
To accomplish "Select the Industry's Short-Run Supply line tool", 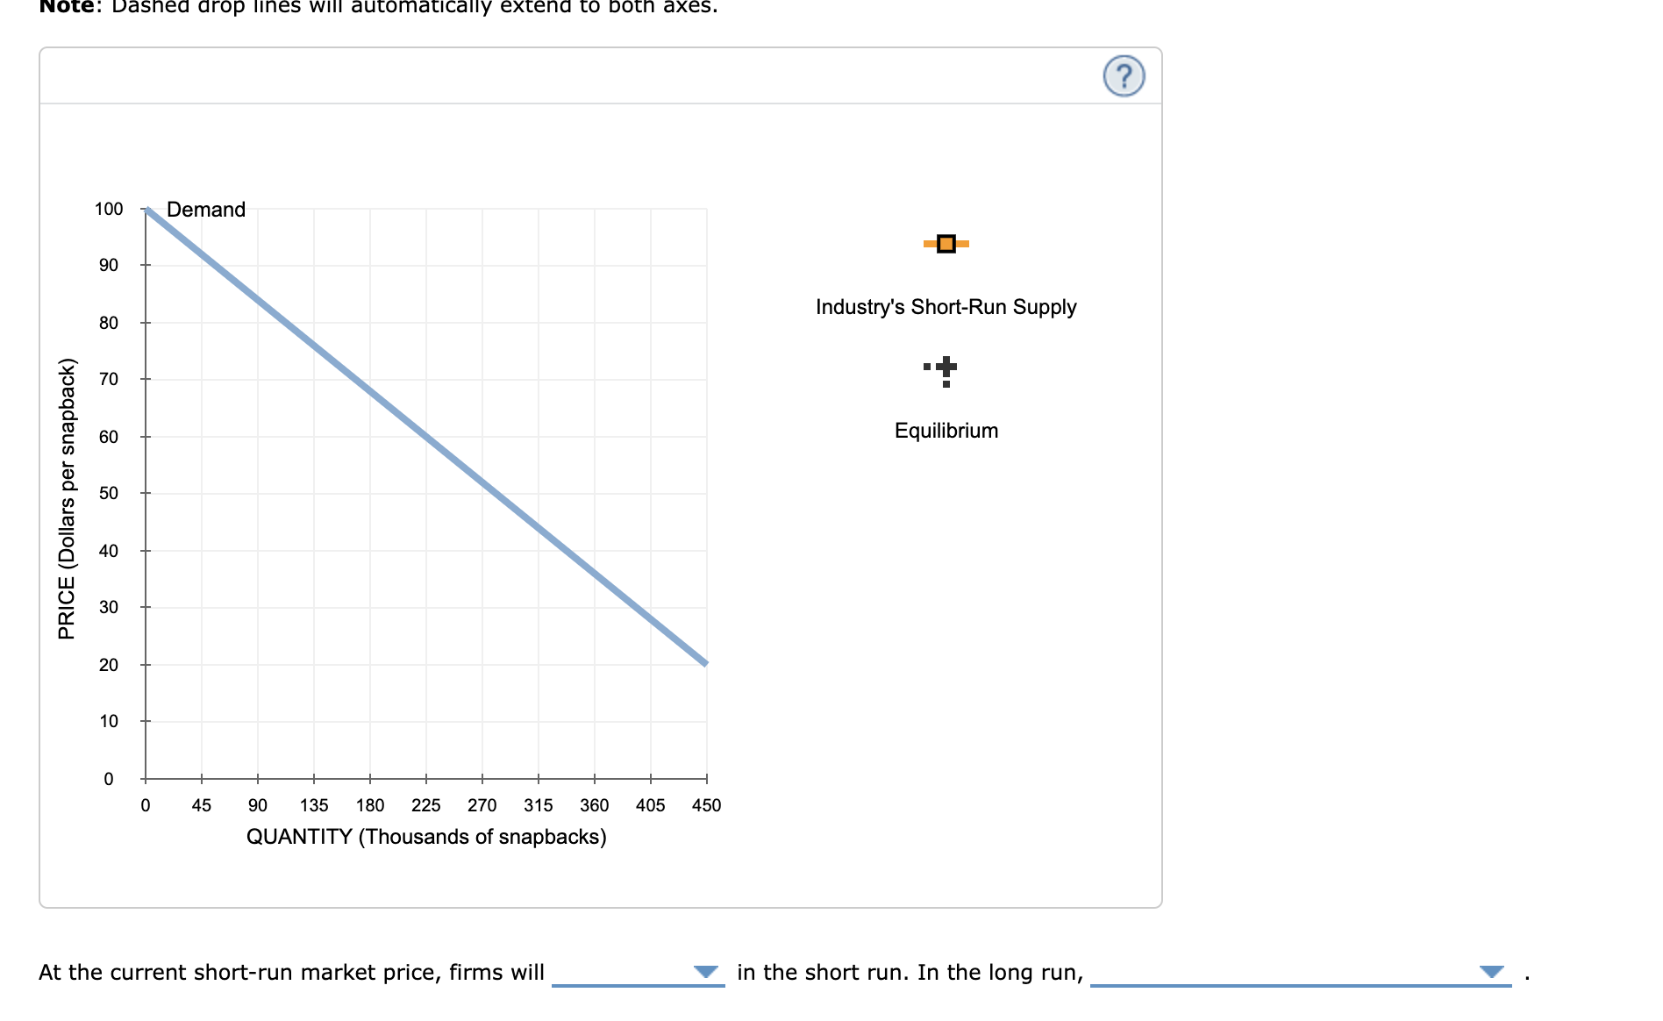I will click(946, 244).
